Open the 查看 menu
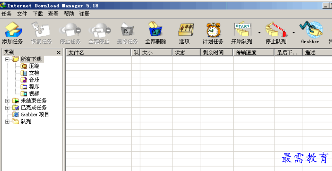The width and height of the screenshot is (332, 171). click(53, 14)
